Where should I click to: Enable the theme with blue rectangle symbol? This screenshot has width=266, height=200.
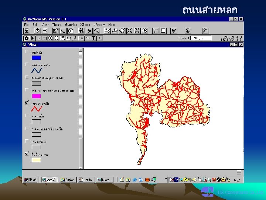(27, 52)
